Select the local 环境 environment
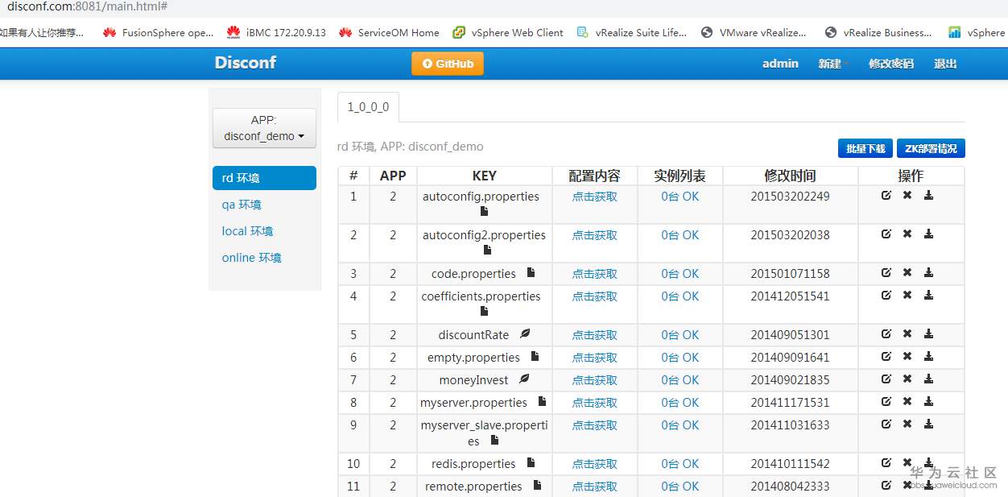This screenshot has width=1008, height=497. [248, 231]
